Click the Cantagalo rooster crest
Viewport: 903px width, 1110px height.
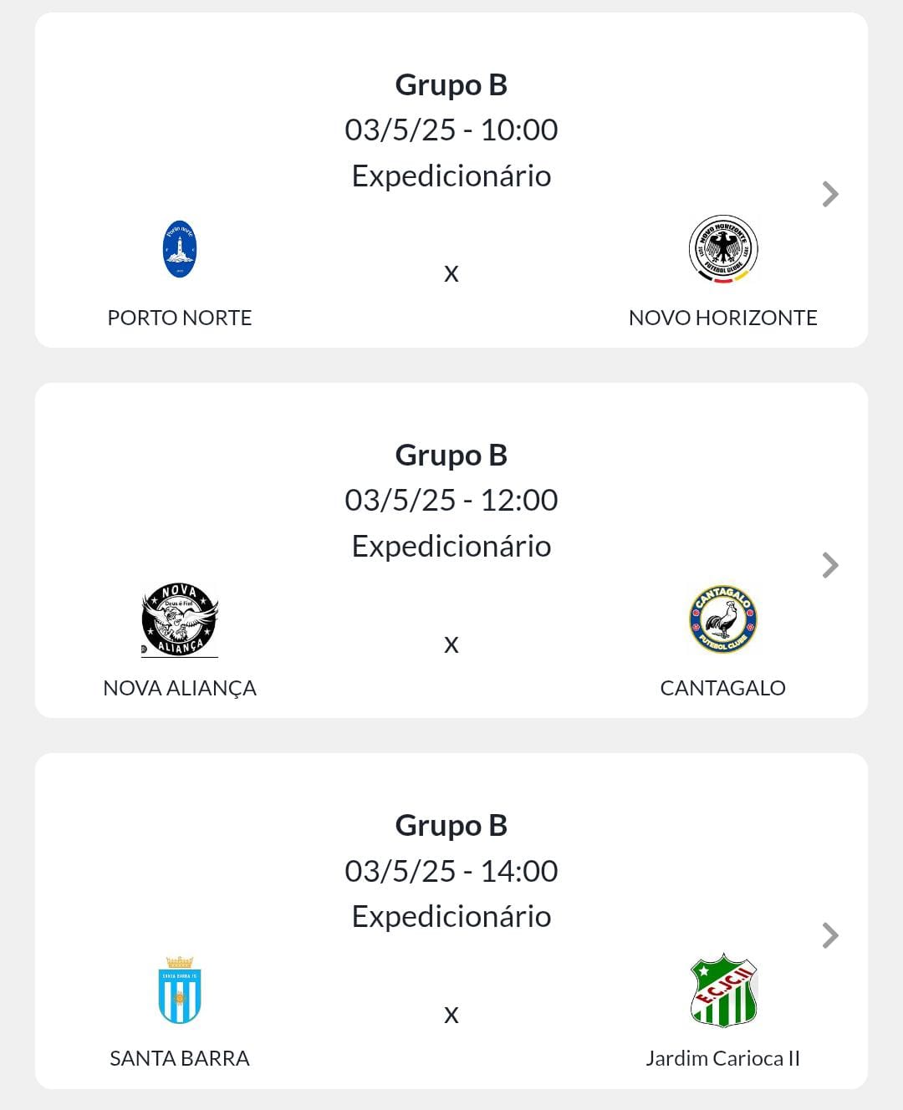coord(723,619)
